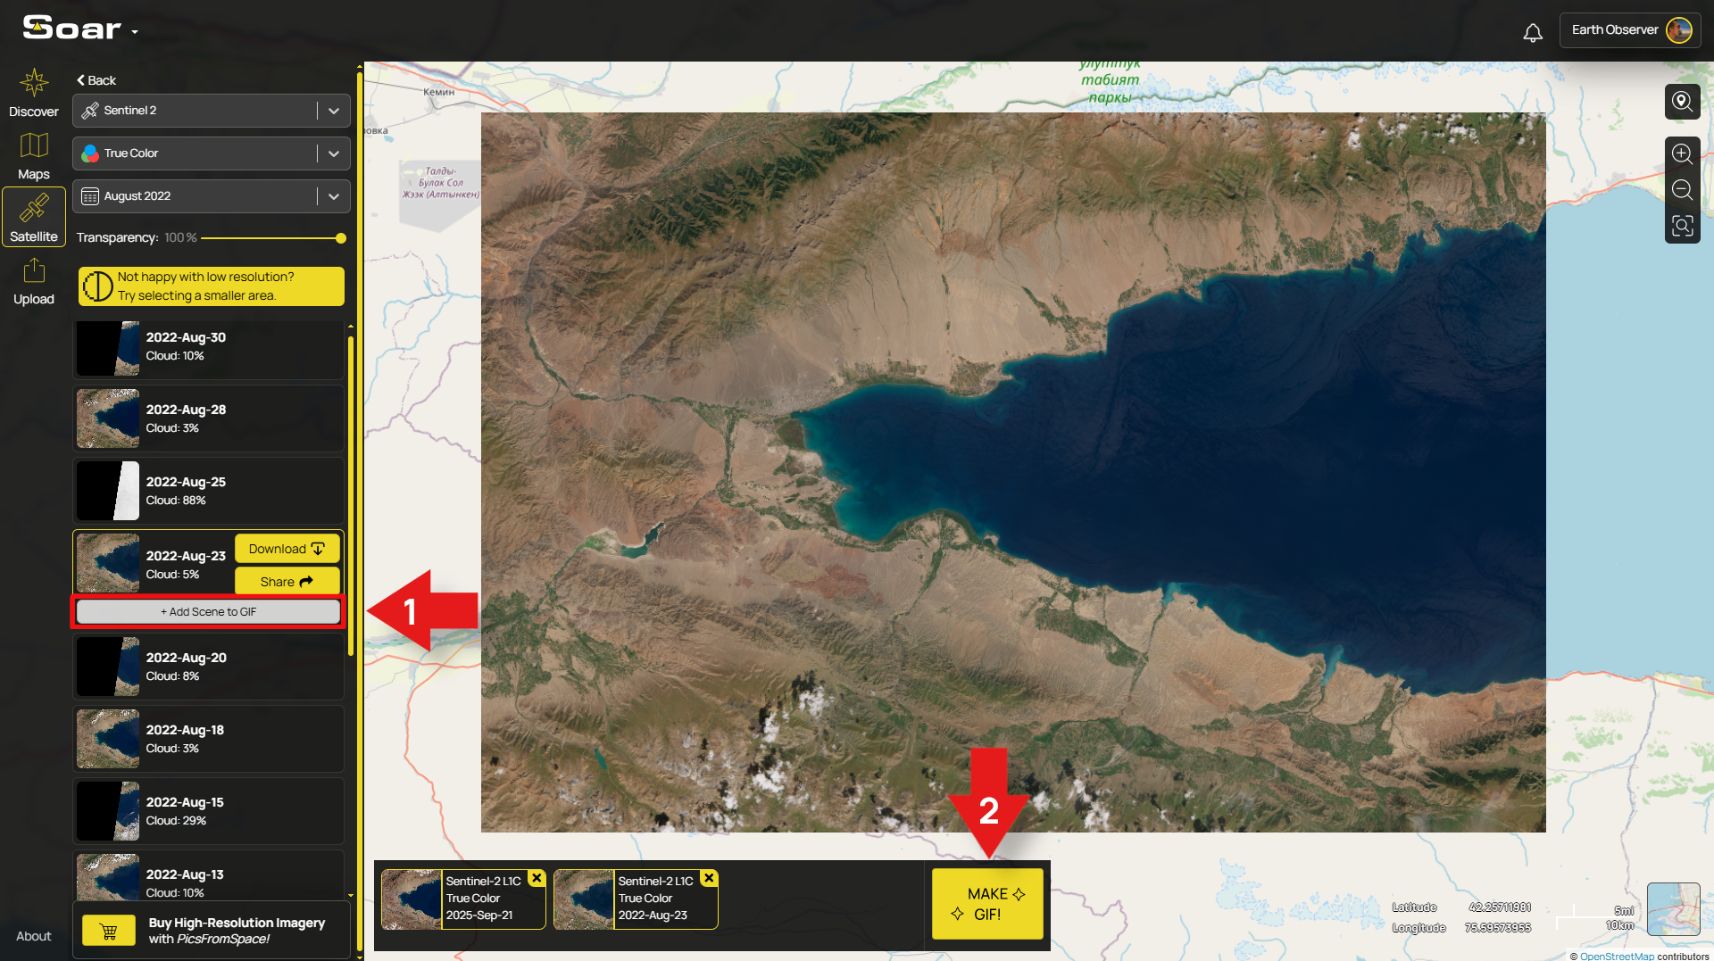Viewport: 1714px width, 961px height.
Task: Click the MAKE GIF button
Action: pyautogui.click(x=987, y=903)
